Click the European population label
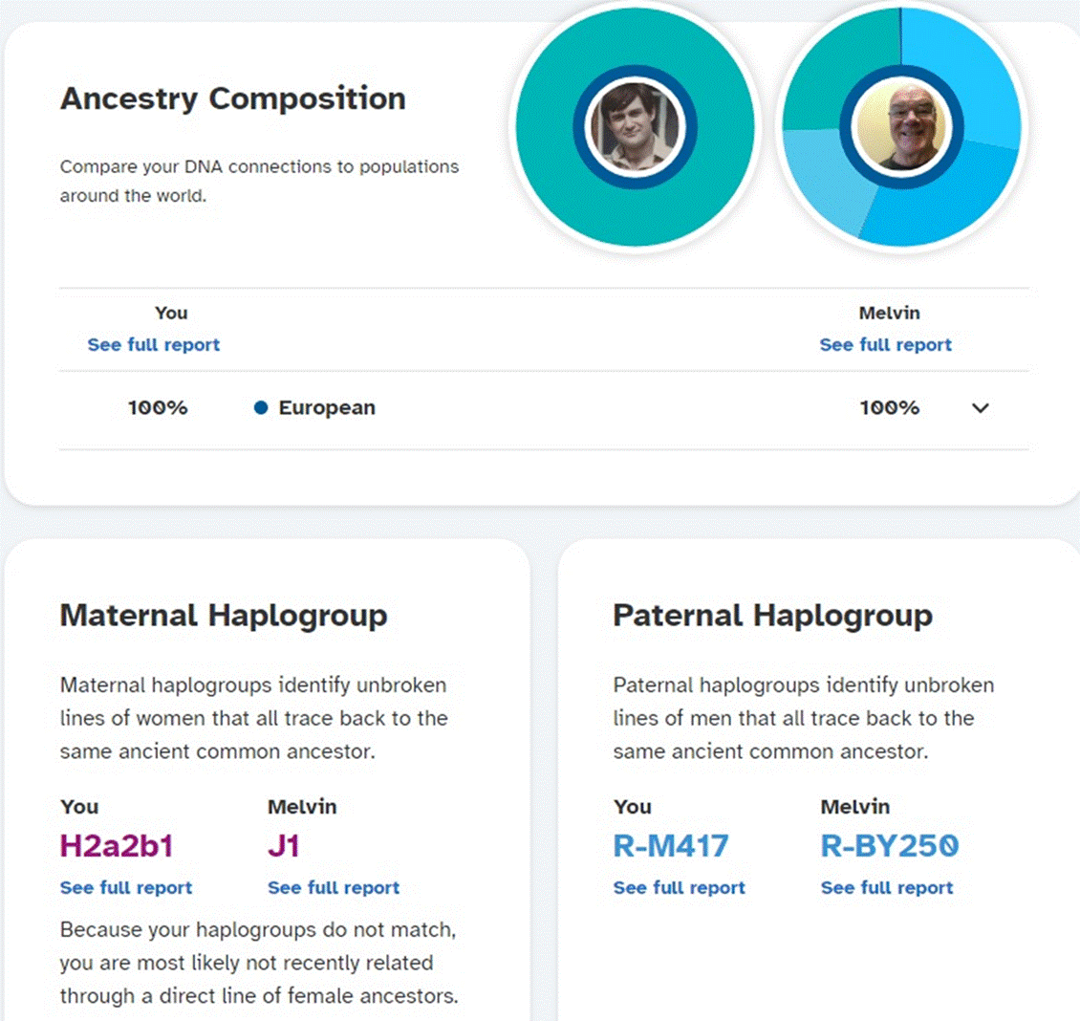The image size is (1080, 1021). [327, 408]
